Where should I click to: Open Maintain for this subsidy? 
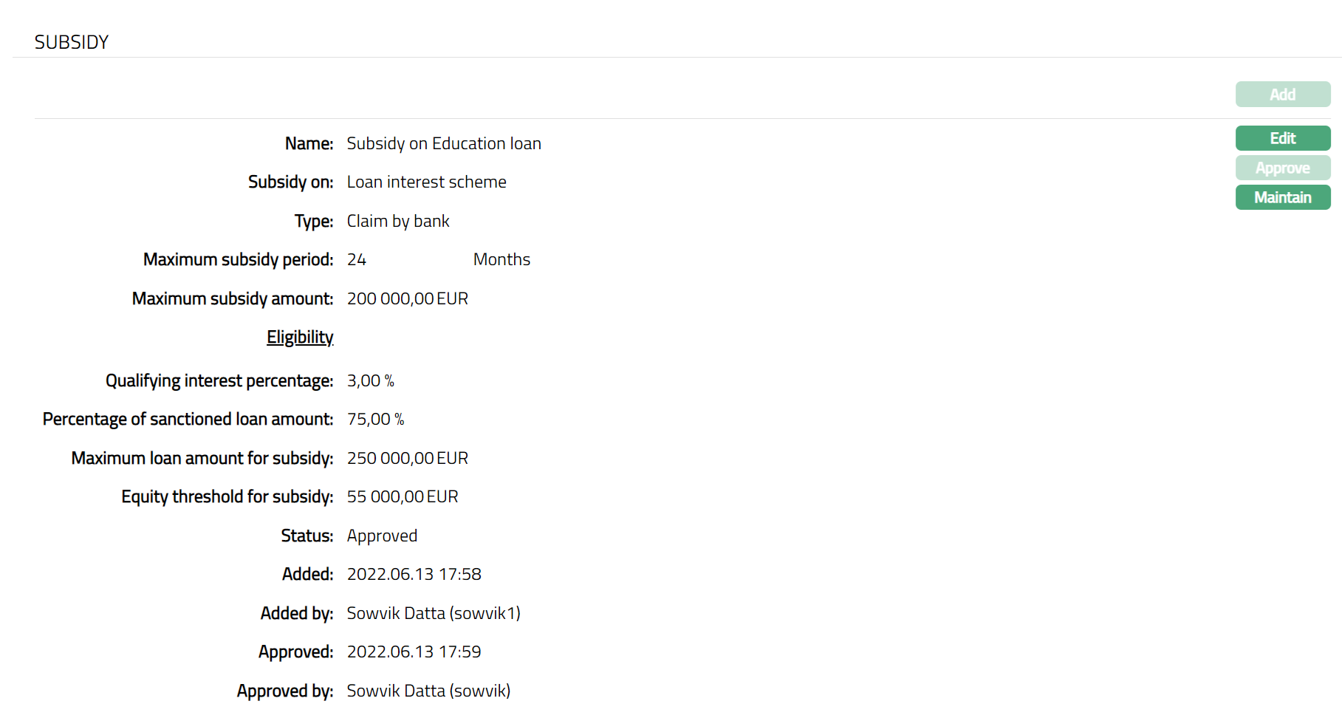[1282, 197]
